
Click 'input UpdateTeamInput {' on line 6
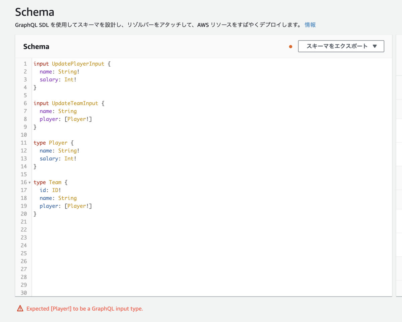[69, 103]
